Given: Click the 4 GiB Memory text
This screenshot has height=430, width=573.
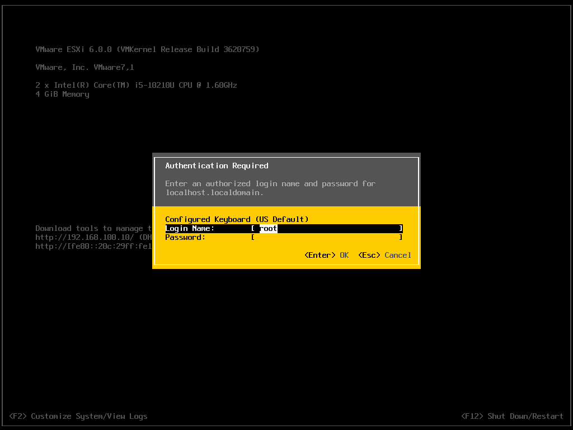Looking at the screenshot, I should (62, 94).
